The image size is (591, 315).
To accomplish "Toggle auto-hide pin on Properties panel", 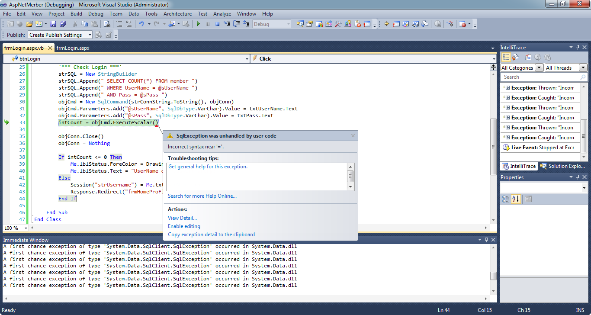I will click(578, 177).
